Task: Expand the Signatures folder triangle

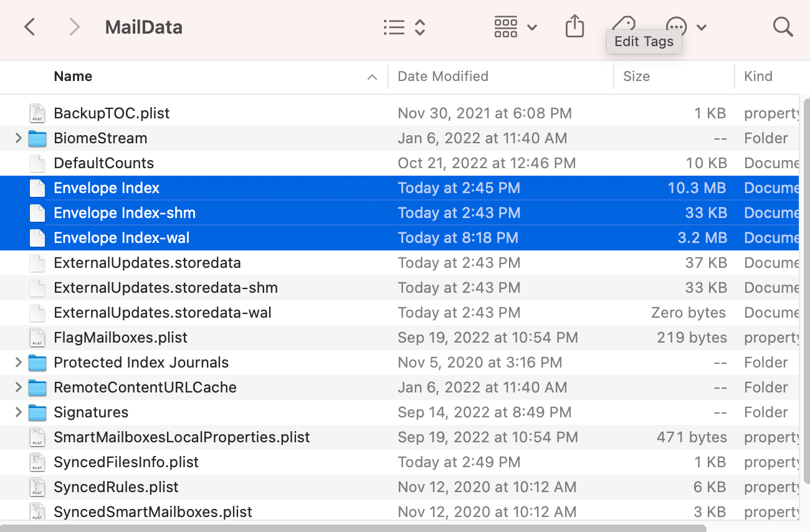Action: [18, 412]
